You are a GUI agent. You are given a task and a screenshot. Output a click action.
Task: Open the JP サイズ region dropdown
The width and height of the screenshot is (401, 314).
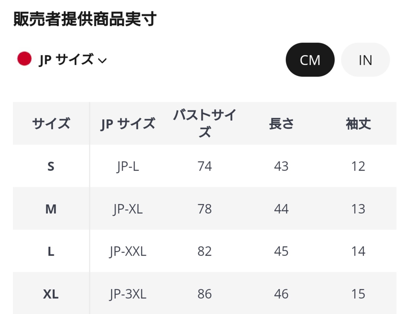(x=66, y=60)
